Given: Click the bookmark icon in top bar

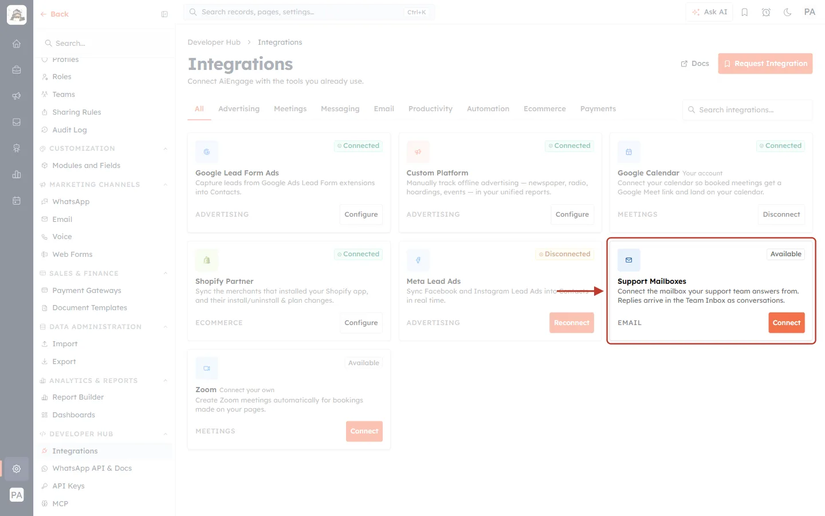Looking at the screenshot, I should coord(745,12).
